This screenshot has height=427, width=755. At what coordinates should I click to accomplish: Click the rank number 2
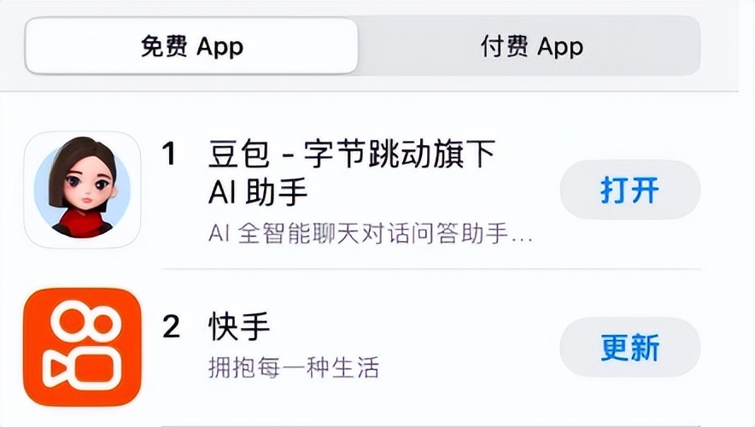point(171,326)
